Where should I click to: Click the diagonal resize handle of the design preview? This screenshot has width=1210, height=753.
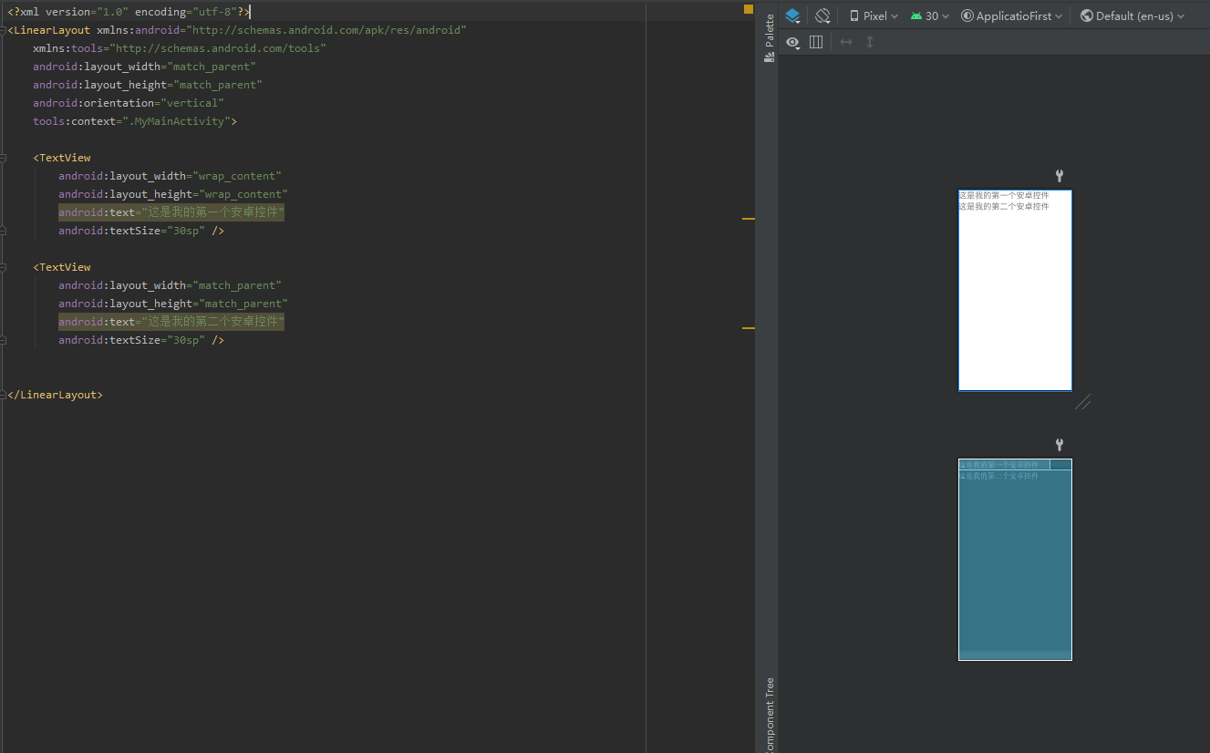tap(1083, 402)
